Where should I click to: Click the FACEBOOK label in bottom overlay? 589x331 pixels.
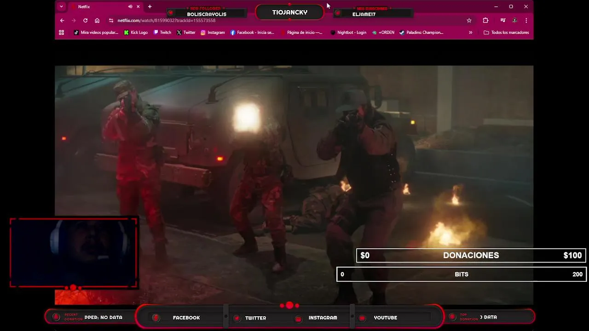(x=186, y=318)
